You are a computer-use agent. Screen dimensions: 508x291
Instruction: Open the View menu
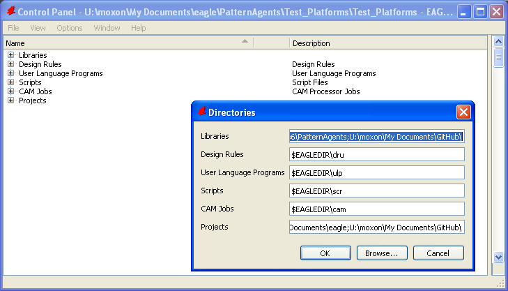[x=38, y=28]
